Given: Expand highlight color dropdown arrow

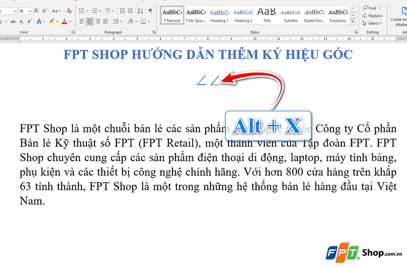Looking at the screenshot, I should [x=57, y=21].
